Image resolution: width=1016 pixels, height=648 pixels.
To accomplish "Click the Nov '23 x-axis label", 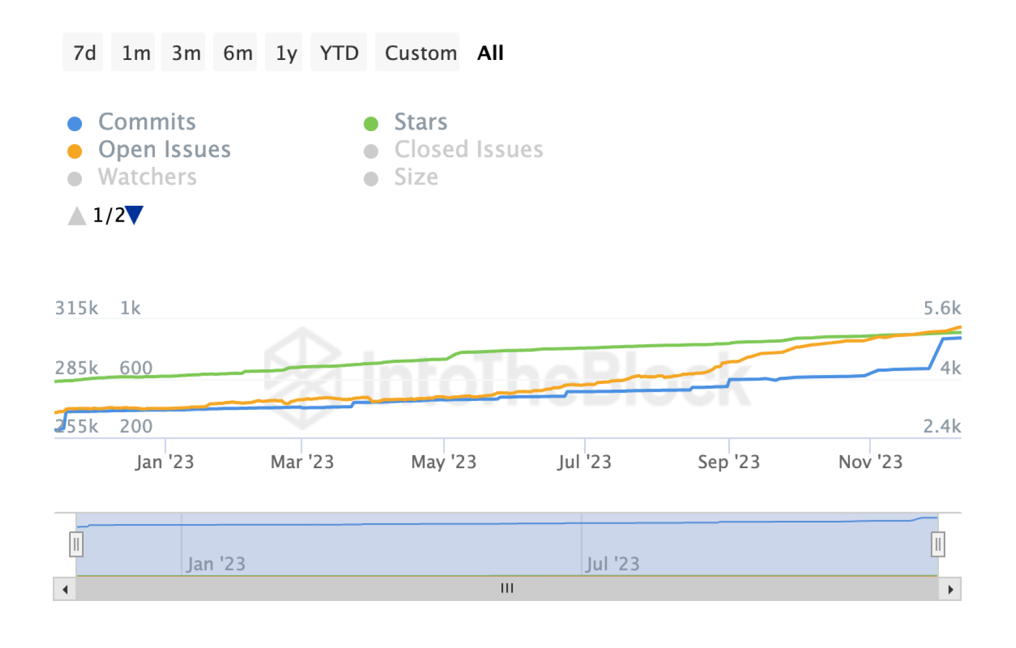I will (x=870, y=462).
